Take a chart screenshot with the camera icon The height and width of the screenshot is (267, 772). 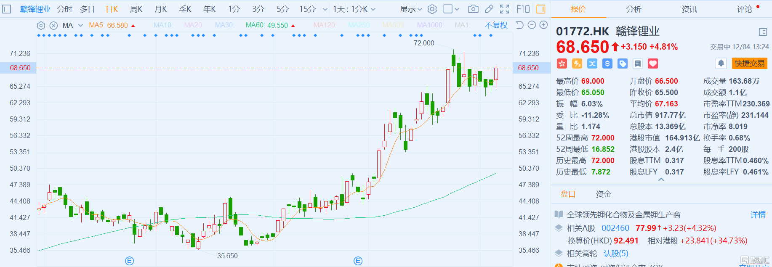[x=473, y=9]
